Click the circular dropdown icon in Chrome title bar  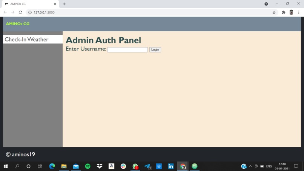pos(266,4)
